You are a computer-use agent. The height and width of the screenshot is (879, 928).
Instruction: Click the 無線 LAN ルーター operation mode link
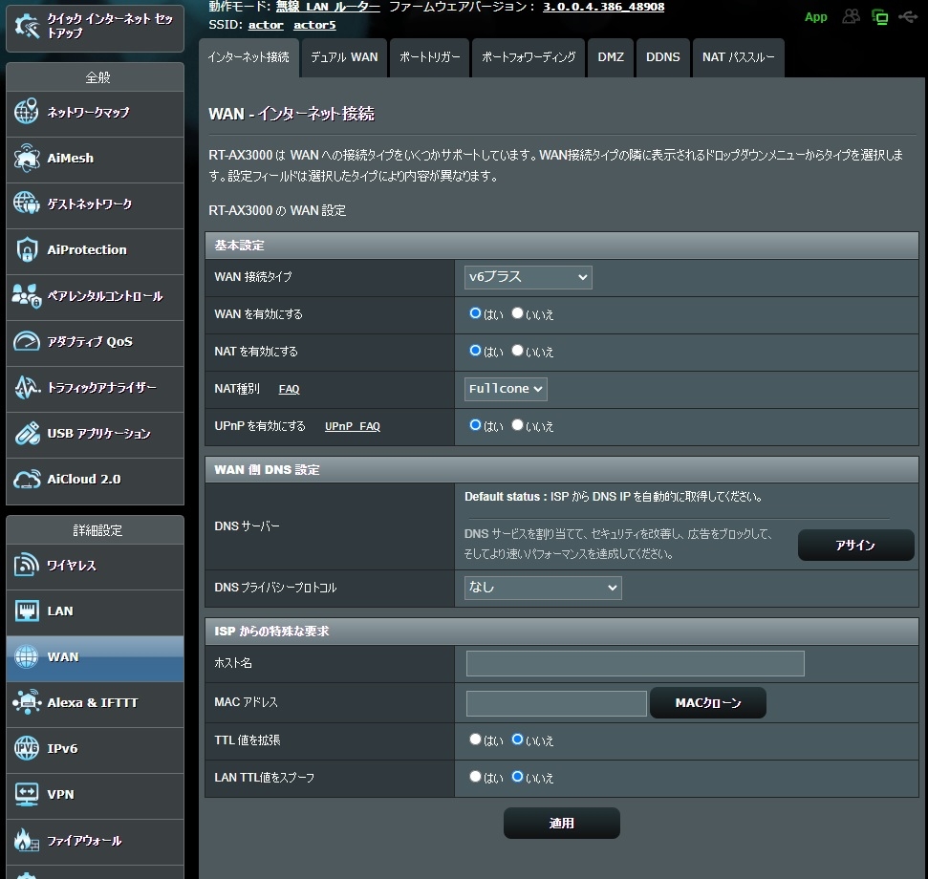(x=328, y=7)
